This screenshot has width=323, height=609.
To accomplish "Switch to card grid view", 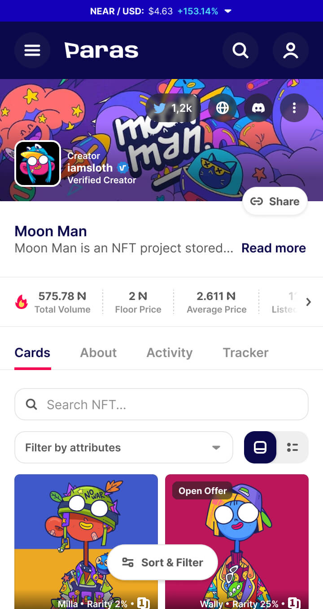I will coord(260,447).
